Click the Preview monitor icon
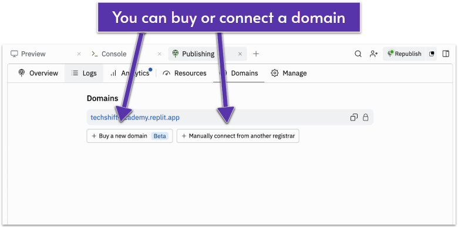This screenshot has width=458, height=227. tap(14, 54)
